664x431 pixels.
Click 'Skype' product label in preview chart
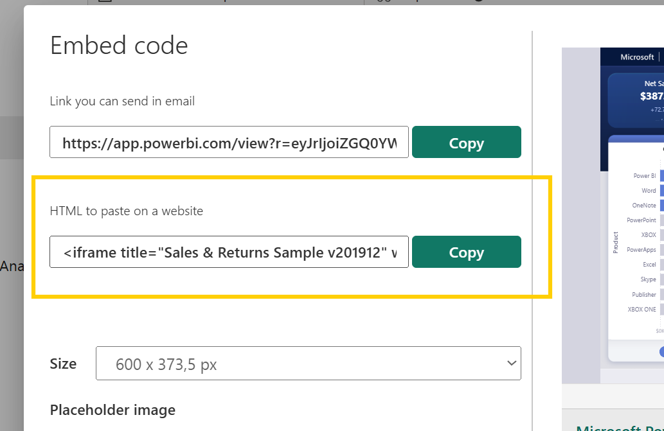pyautogui.click(x=648, y=279)
